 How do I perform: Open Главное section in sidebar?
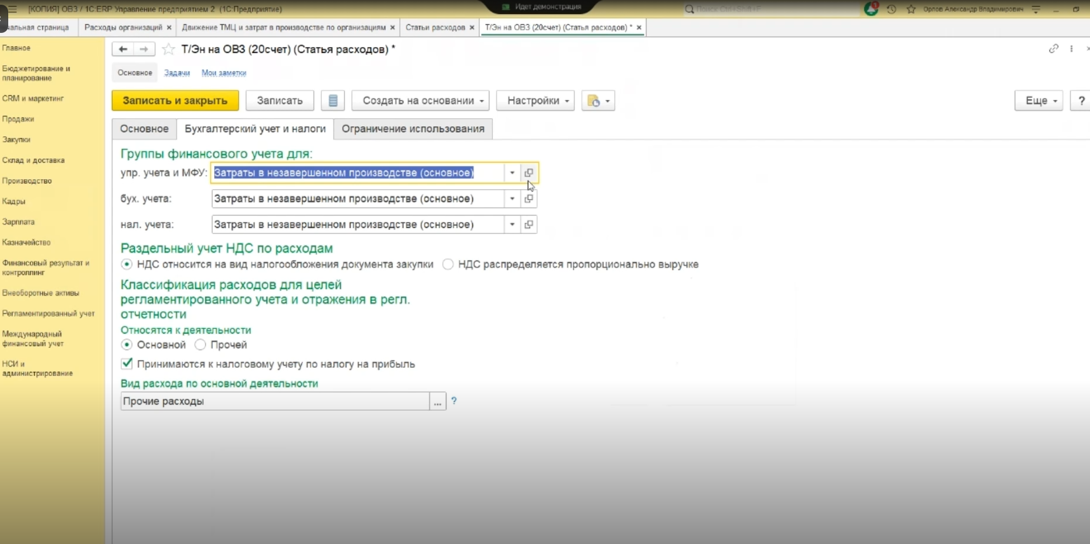coord(16,48)
